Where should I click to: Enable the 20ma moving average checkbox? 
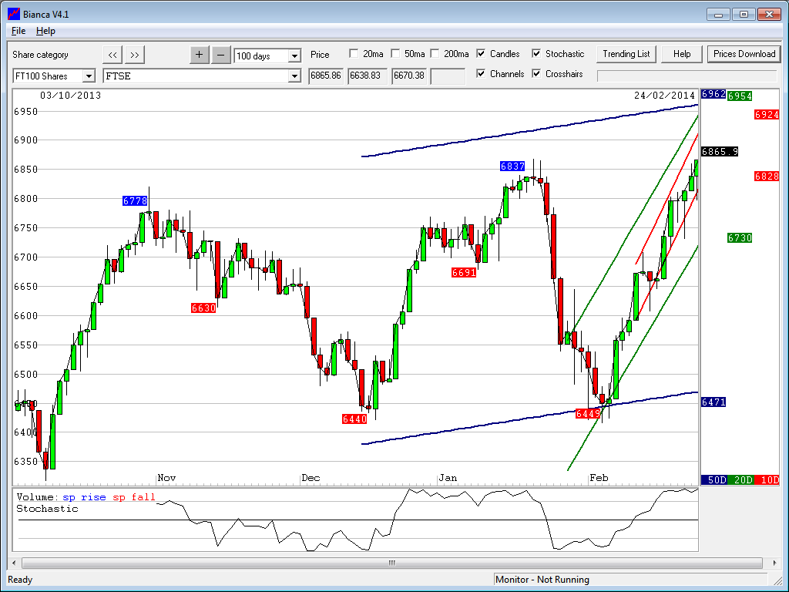click(x=354, y=54)
